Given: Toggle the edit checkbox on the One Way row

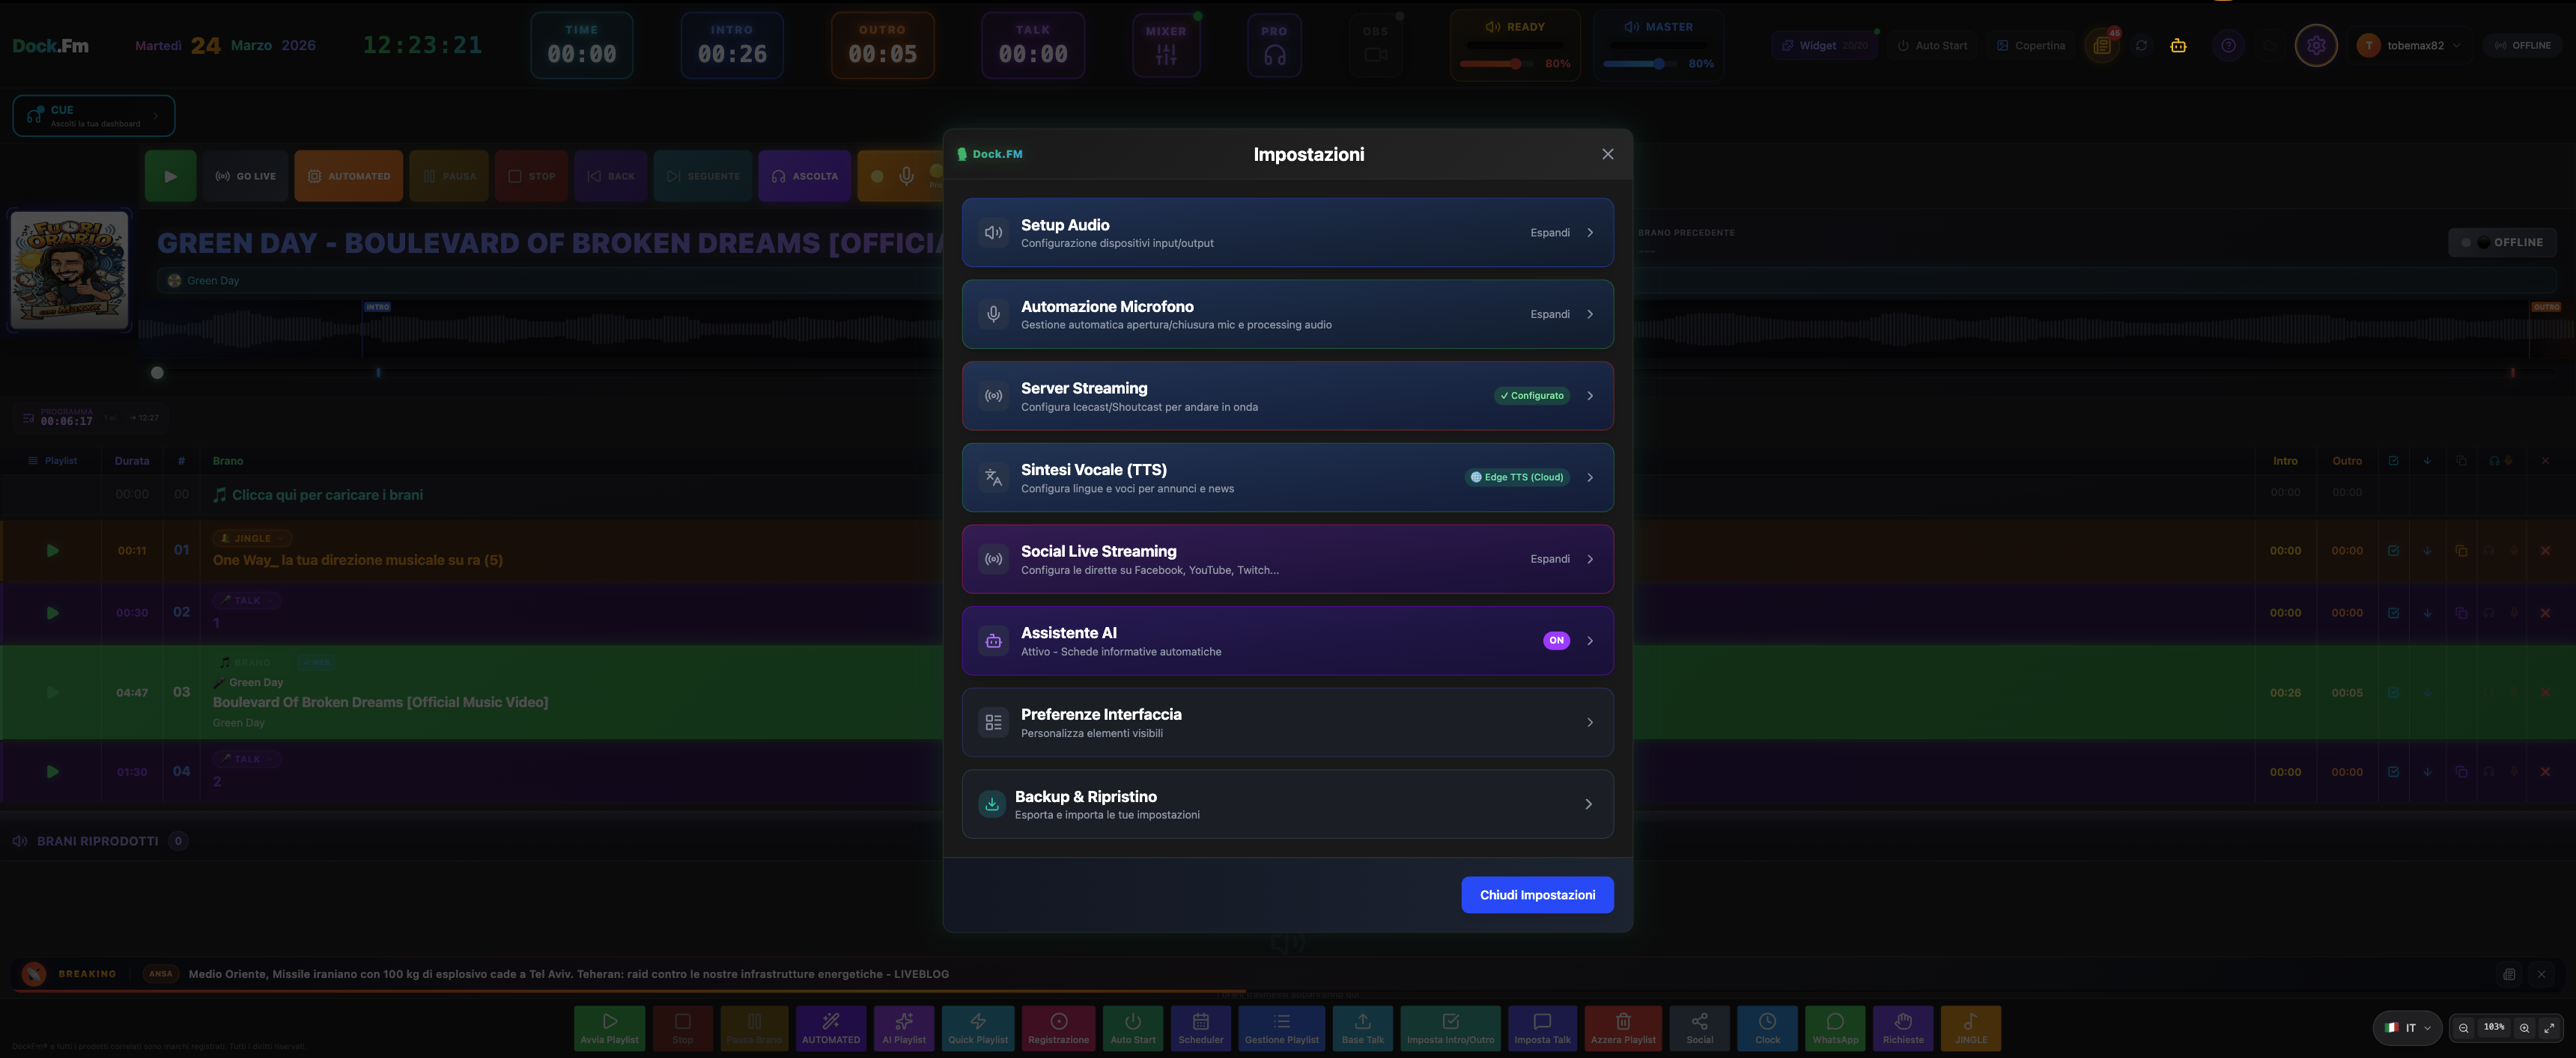Looking at the screenshot, I should point(2393,551).
